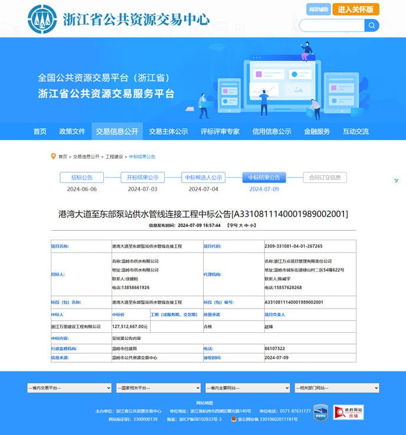Click the police emblem beside 浙公网安备
The image size is (406, 435).
click(234, 419)
